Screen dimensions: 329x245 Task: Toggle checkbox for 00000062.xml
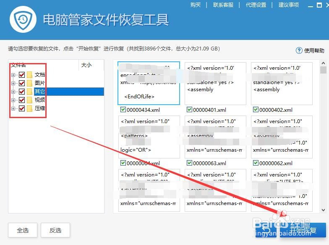pos(256,163)
